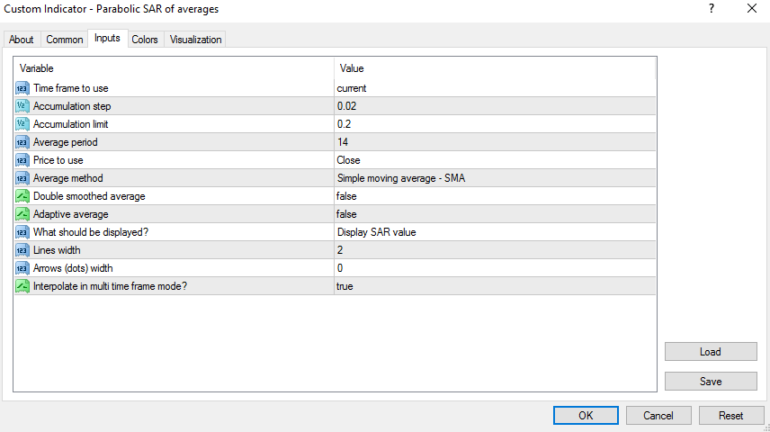
Task: Switch to the Colors tab
Action: (x=145, y=40)
